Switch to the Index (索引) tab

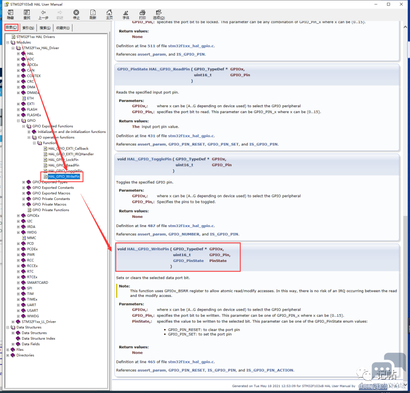(28, 28)
